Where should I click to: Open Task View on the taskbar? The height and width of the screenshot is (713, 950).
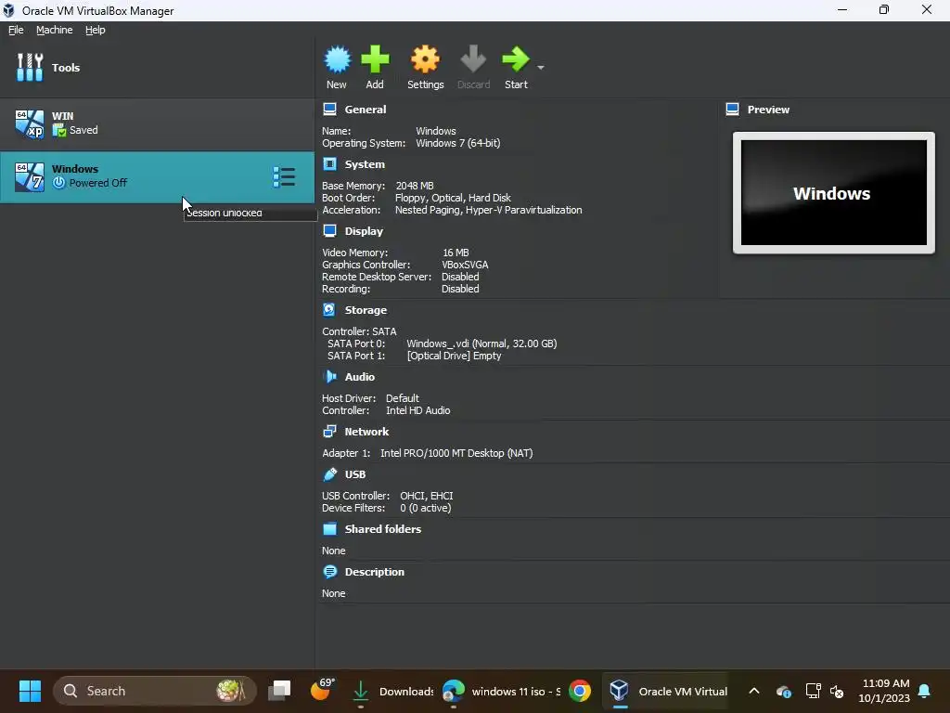click(279, 691)
